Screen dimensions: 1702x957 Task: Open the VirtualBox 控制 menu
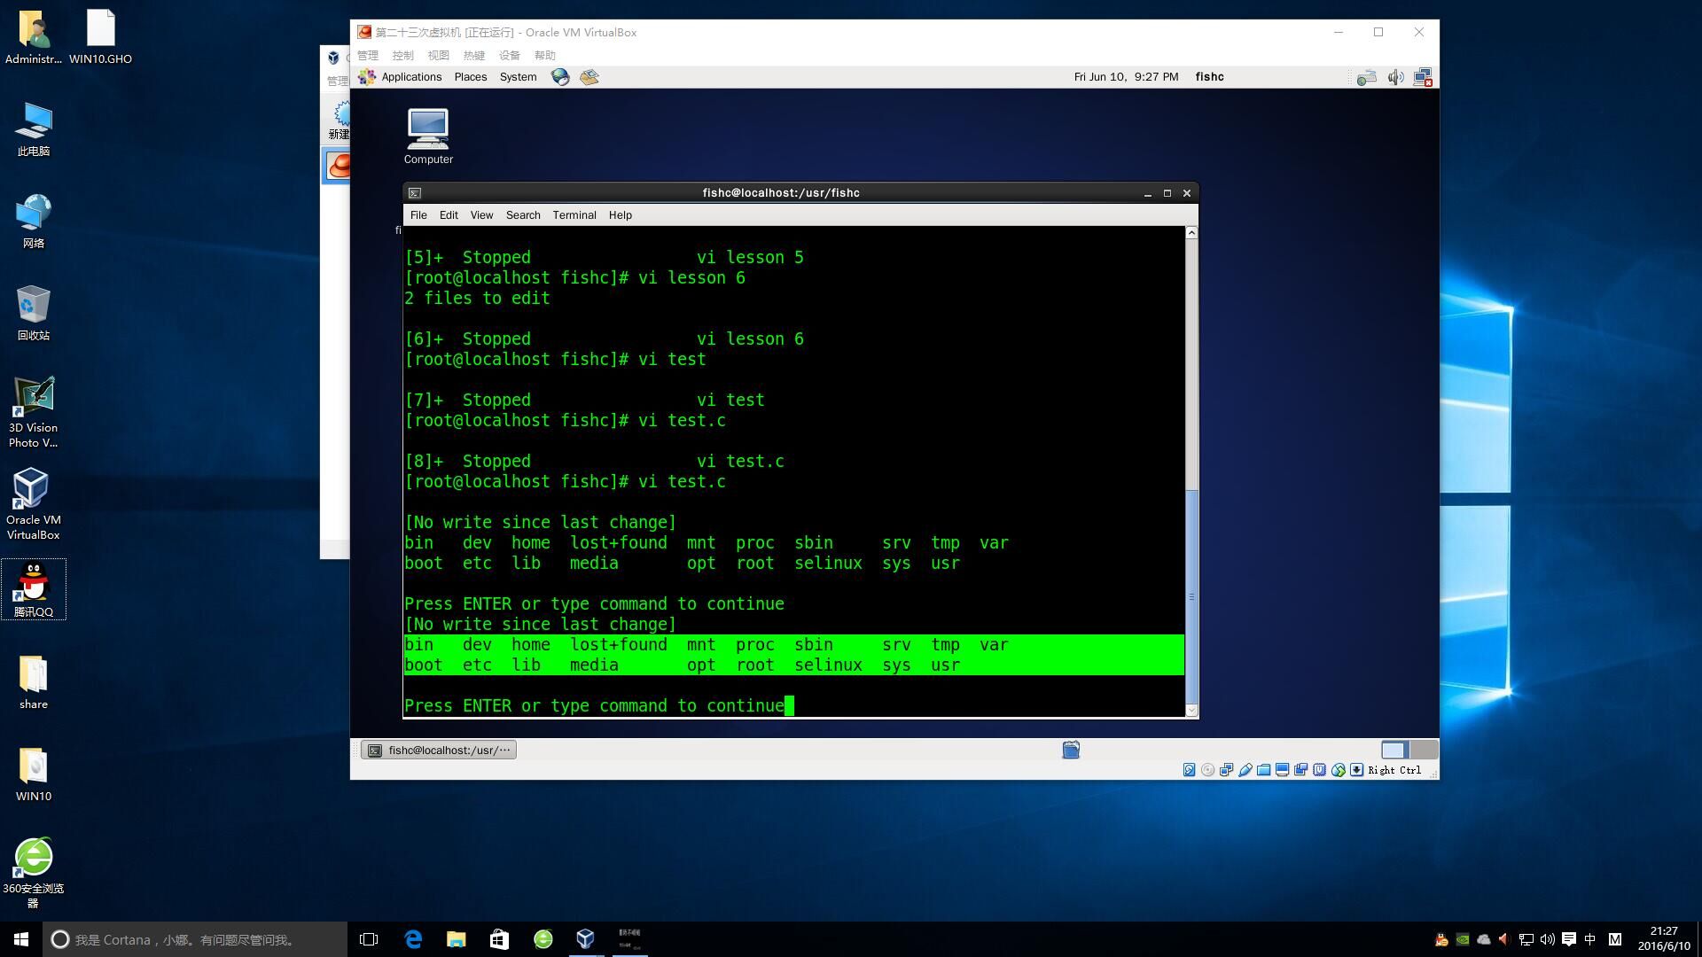coord(403,55)
